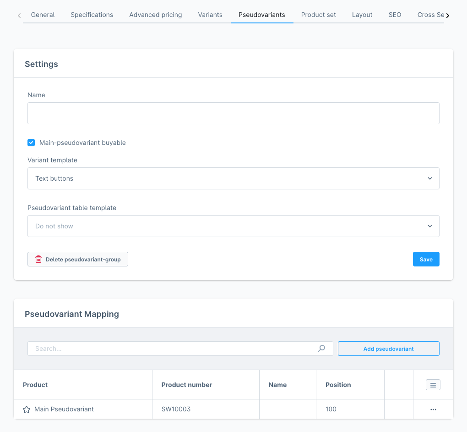The image size is (467, 432).
Task: Uncheck Main-pseudovariant buyable checkbox
Action: pyautogui.click(x=31, y=143)
